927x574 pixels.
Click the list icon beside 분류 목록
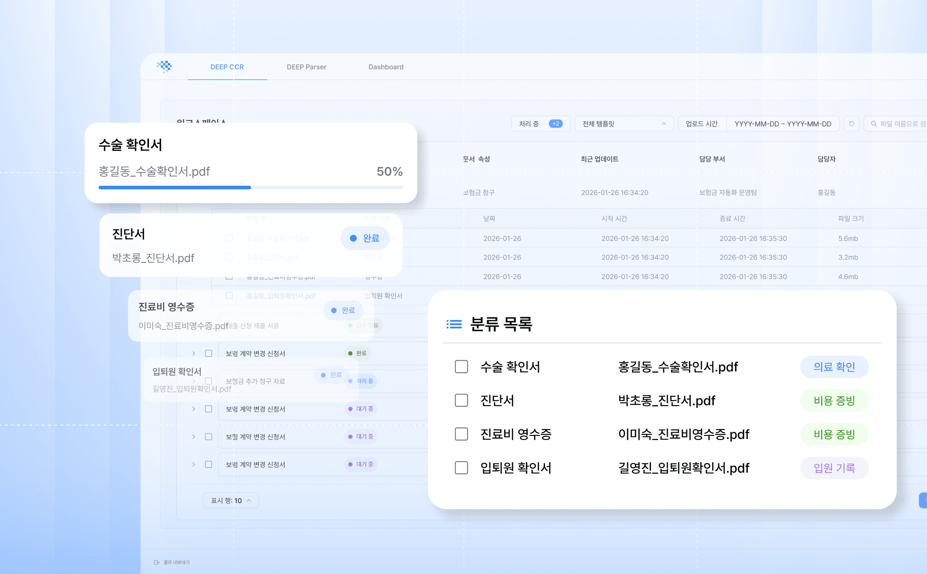(454, 324)
